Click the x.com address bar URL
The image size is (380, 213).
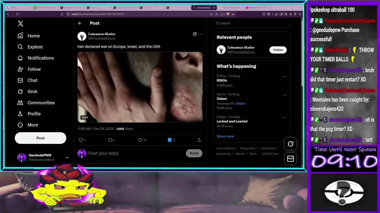click(x=97, y=14)
